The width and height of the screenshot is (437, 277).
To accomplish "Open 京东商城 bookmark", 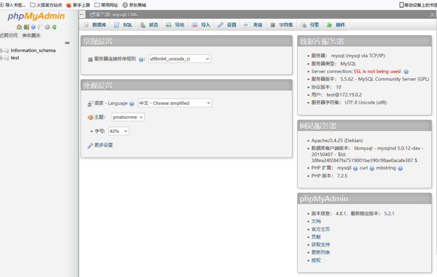I will coord(134,5).
